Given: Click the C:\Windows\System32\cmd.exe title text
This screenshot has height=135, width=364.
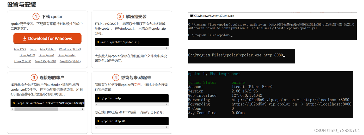Looking at the screenshot, I should [214, 16].
